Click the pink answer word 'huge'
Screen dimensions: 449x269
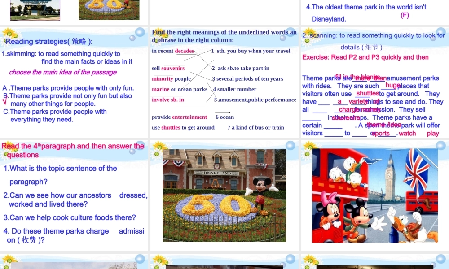[x=393, y=85]
